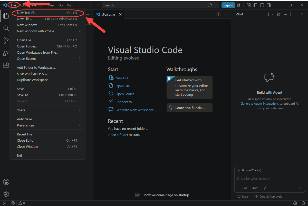Screen dimensions: 308x206
Task: Open the Auto model picker in chat
Action: (x=255, y=188)
